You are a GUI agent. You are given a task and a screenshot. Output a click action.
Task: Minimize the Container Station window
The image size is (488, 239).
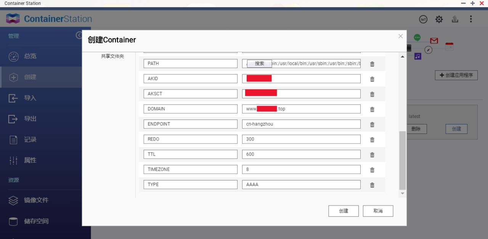pyautogui.click(x=464, y=3)
